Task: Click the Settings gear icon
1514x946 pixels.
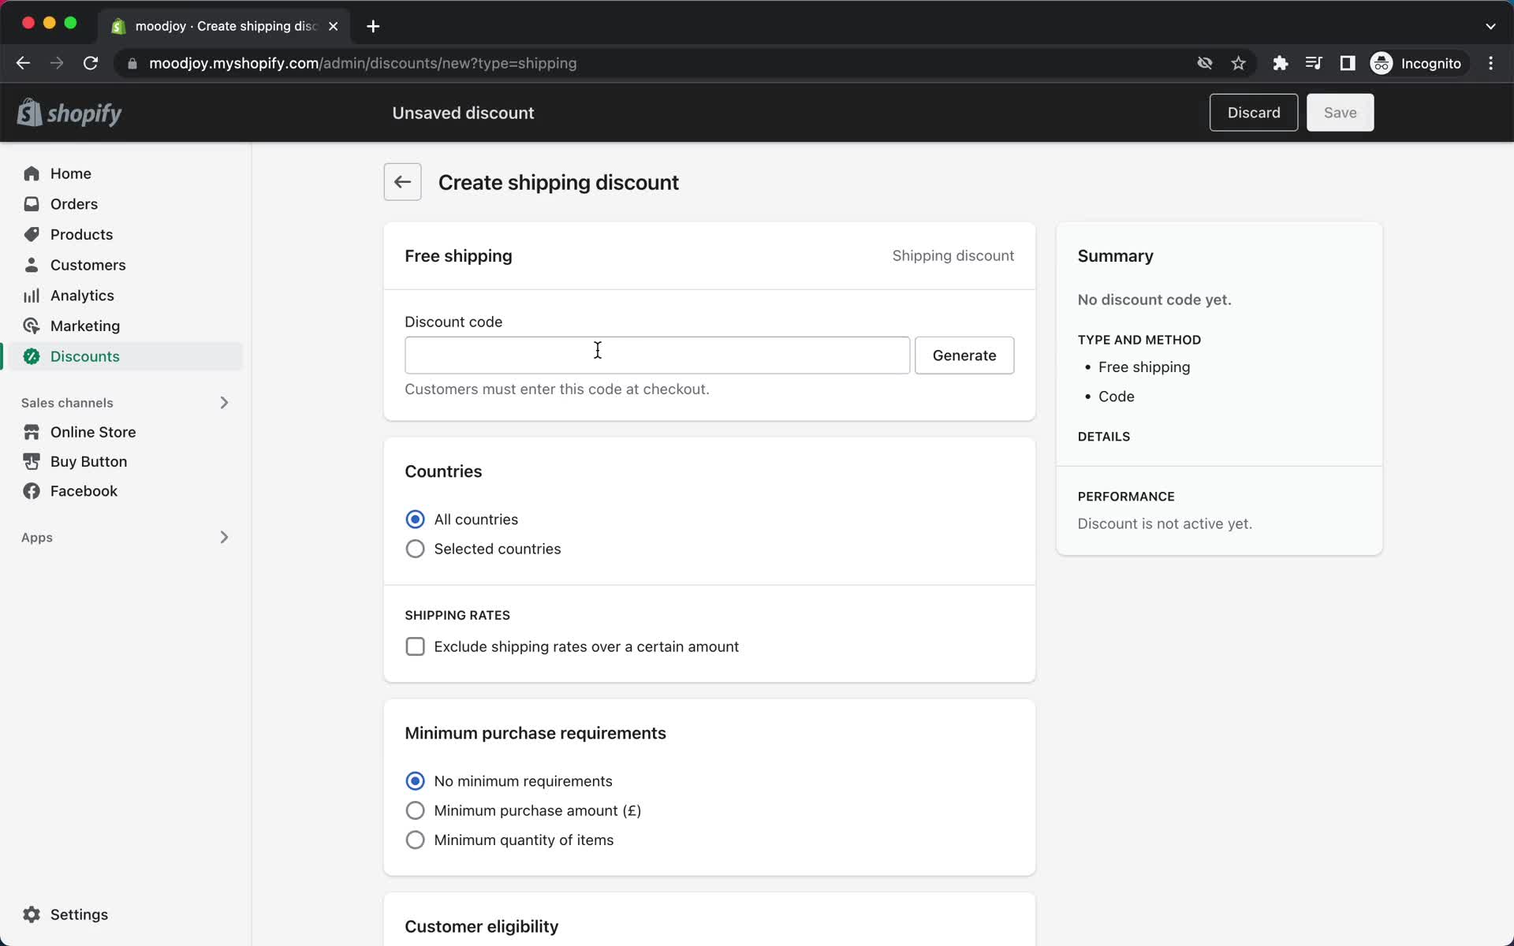Action: coord(32,914)
